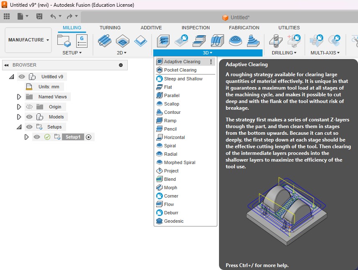
Task: Collapse the Untitled v9 root node
Action: 12,77
